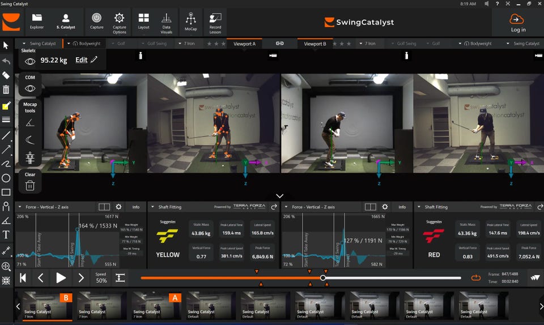Open the Layout grid menu
The height and width of the screenshot is (325, 544).
tap(143, 22)
